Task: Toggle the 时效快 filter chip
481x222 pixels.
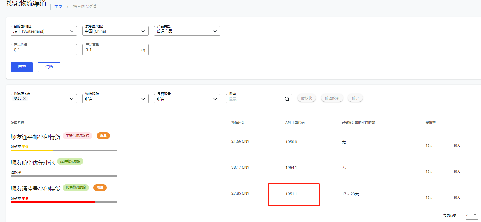Action: point(307,98)
